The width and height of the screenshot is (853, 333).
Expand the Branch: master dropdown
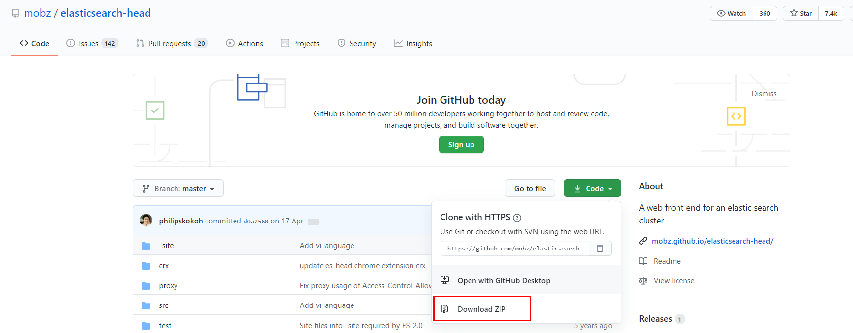pyautogui.click(x=178, y=188)
